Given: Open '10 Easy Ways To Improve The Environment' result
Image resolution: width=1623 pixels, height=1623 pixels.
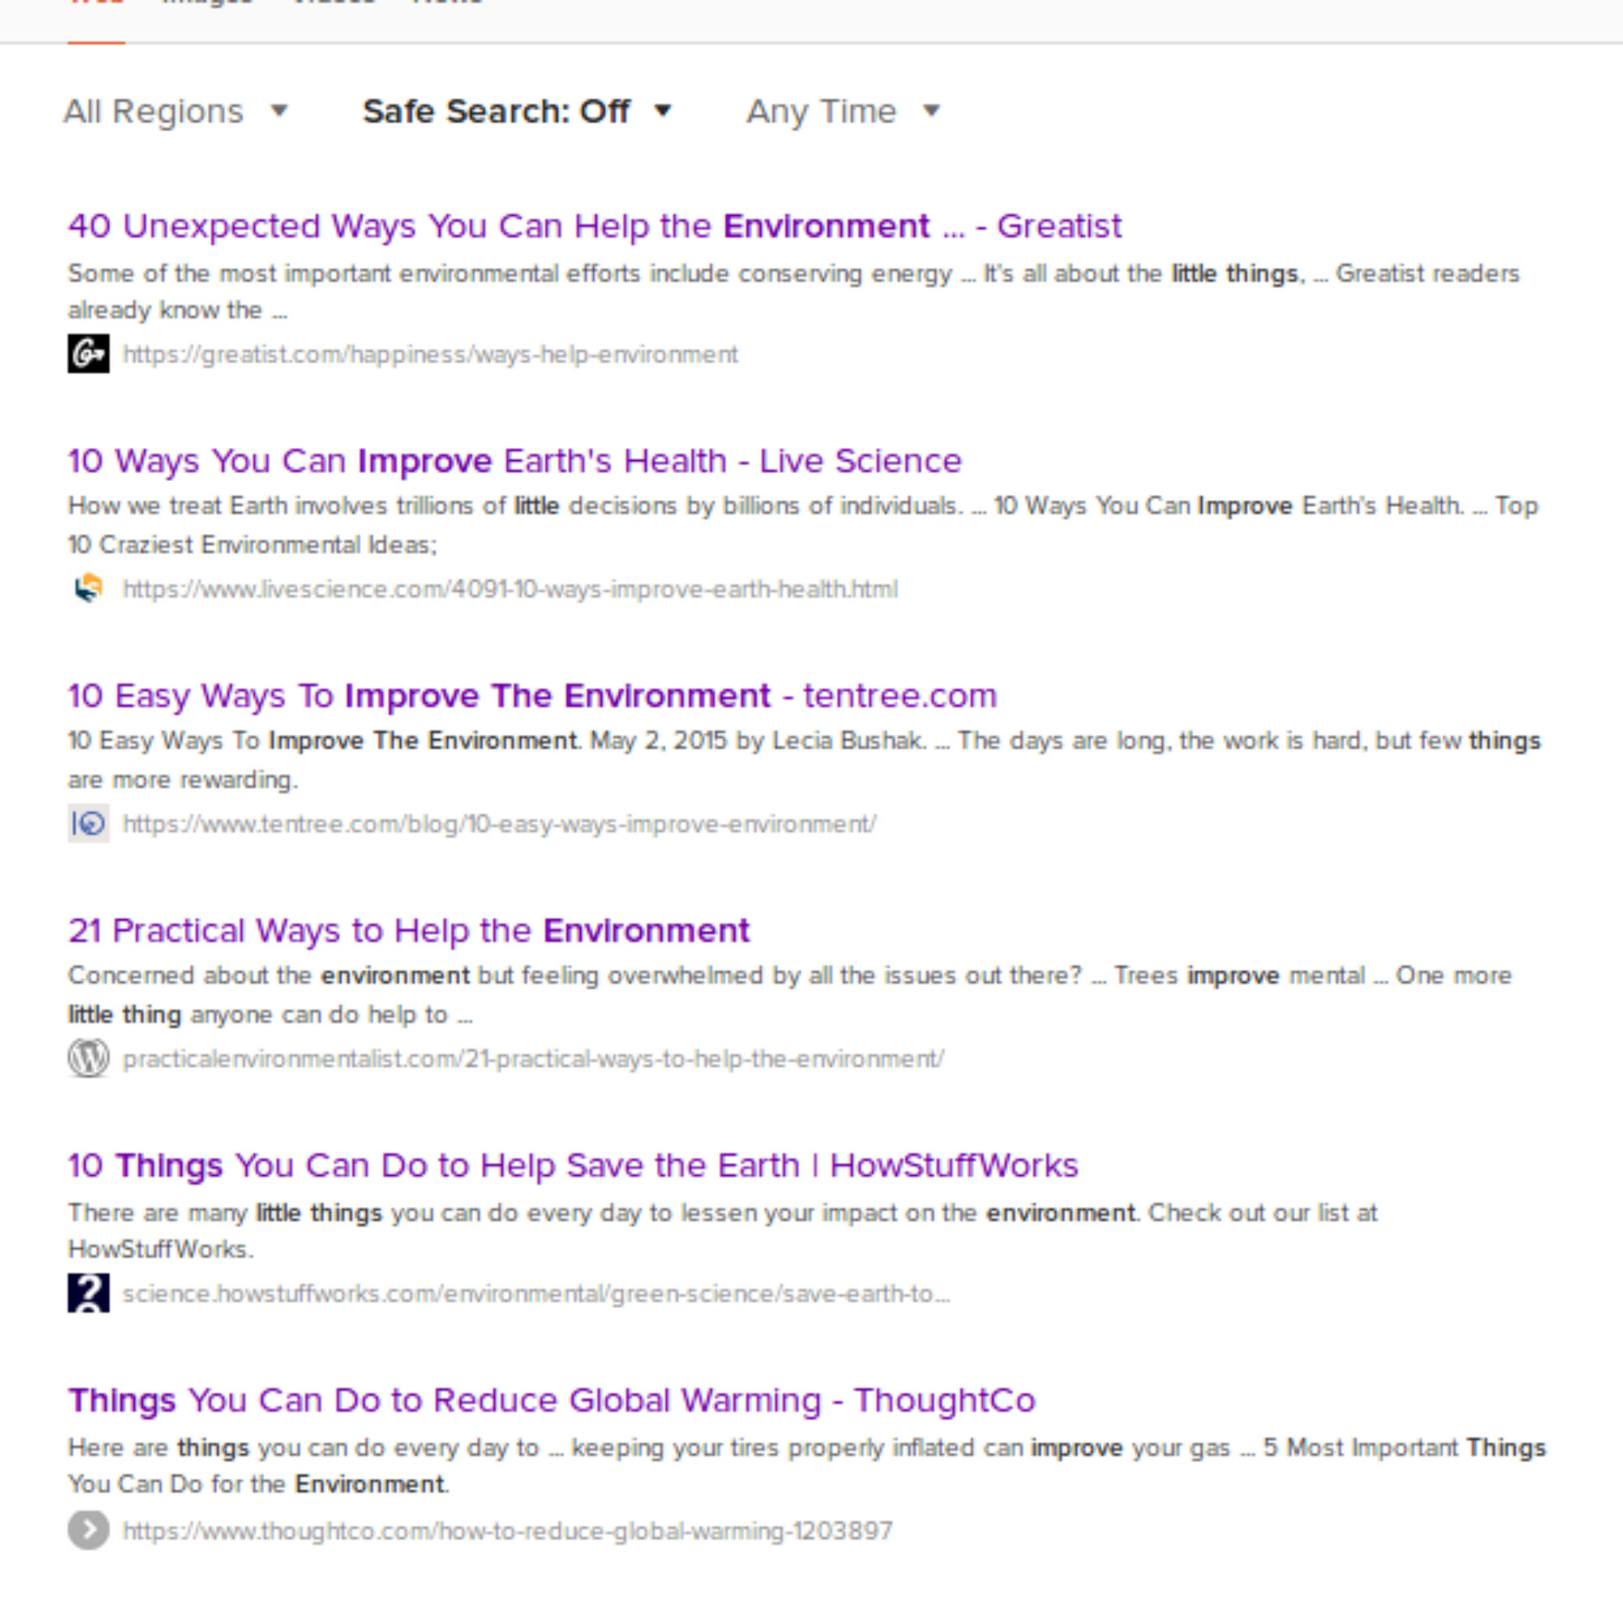Looking at the screenshot, I should click(532, 695).
